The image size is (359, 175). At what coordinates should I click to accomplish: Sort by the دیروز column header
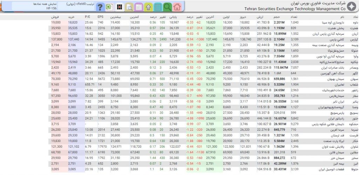[243, 17]
